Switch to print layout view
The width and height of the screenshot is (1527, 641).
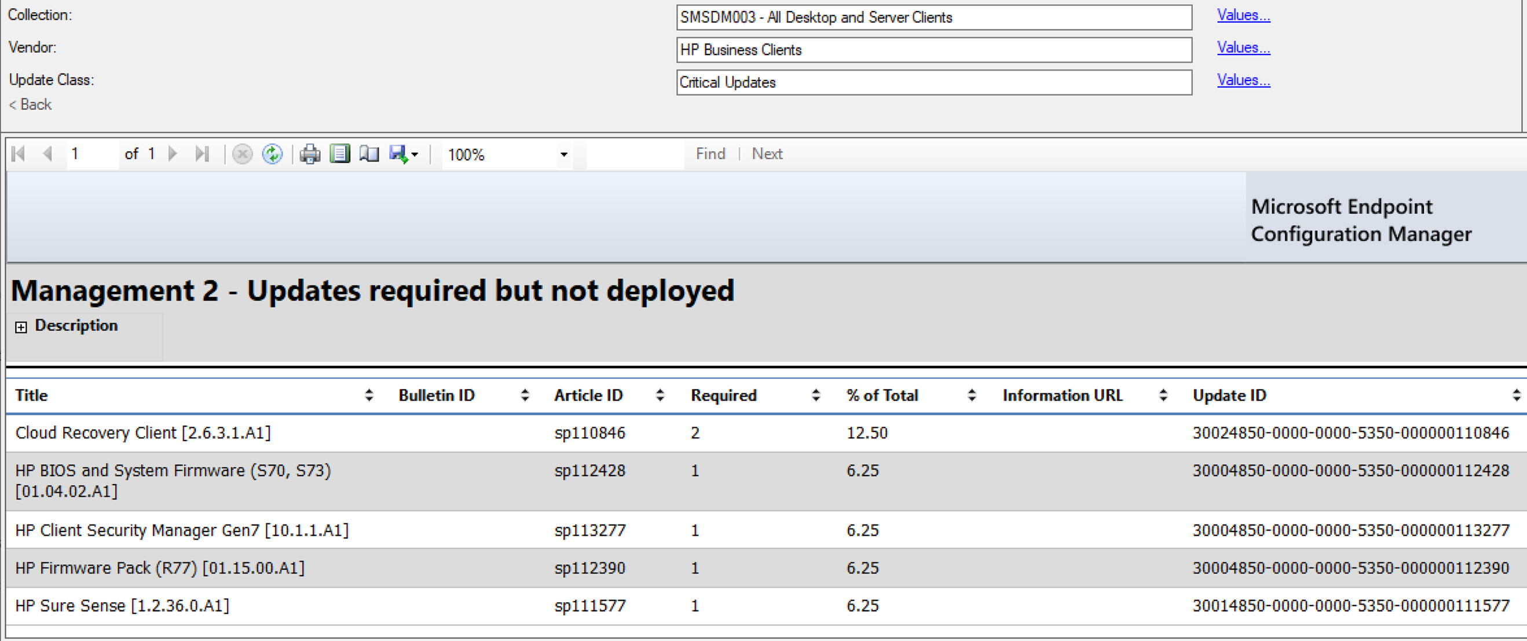(340, 154)
